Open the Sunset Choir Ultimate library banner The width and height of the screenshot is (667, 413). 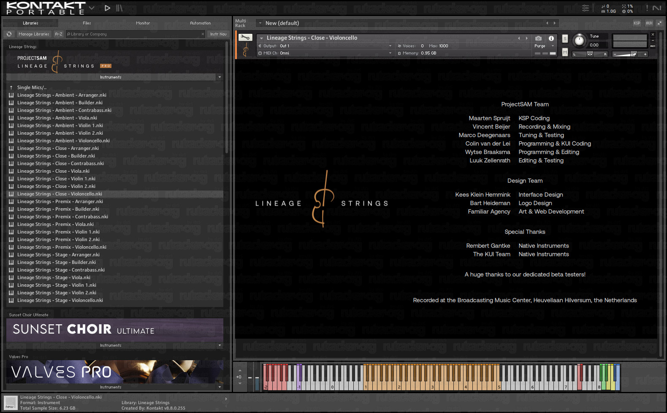coord(115,330)
